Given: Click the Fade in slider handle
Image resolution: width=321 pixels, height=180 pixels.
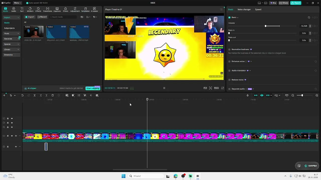Looking at the screenshot, I should click(229, 33).
